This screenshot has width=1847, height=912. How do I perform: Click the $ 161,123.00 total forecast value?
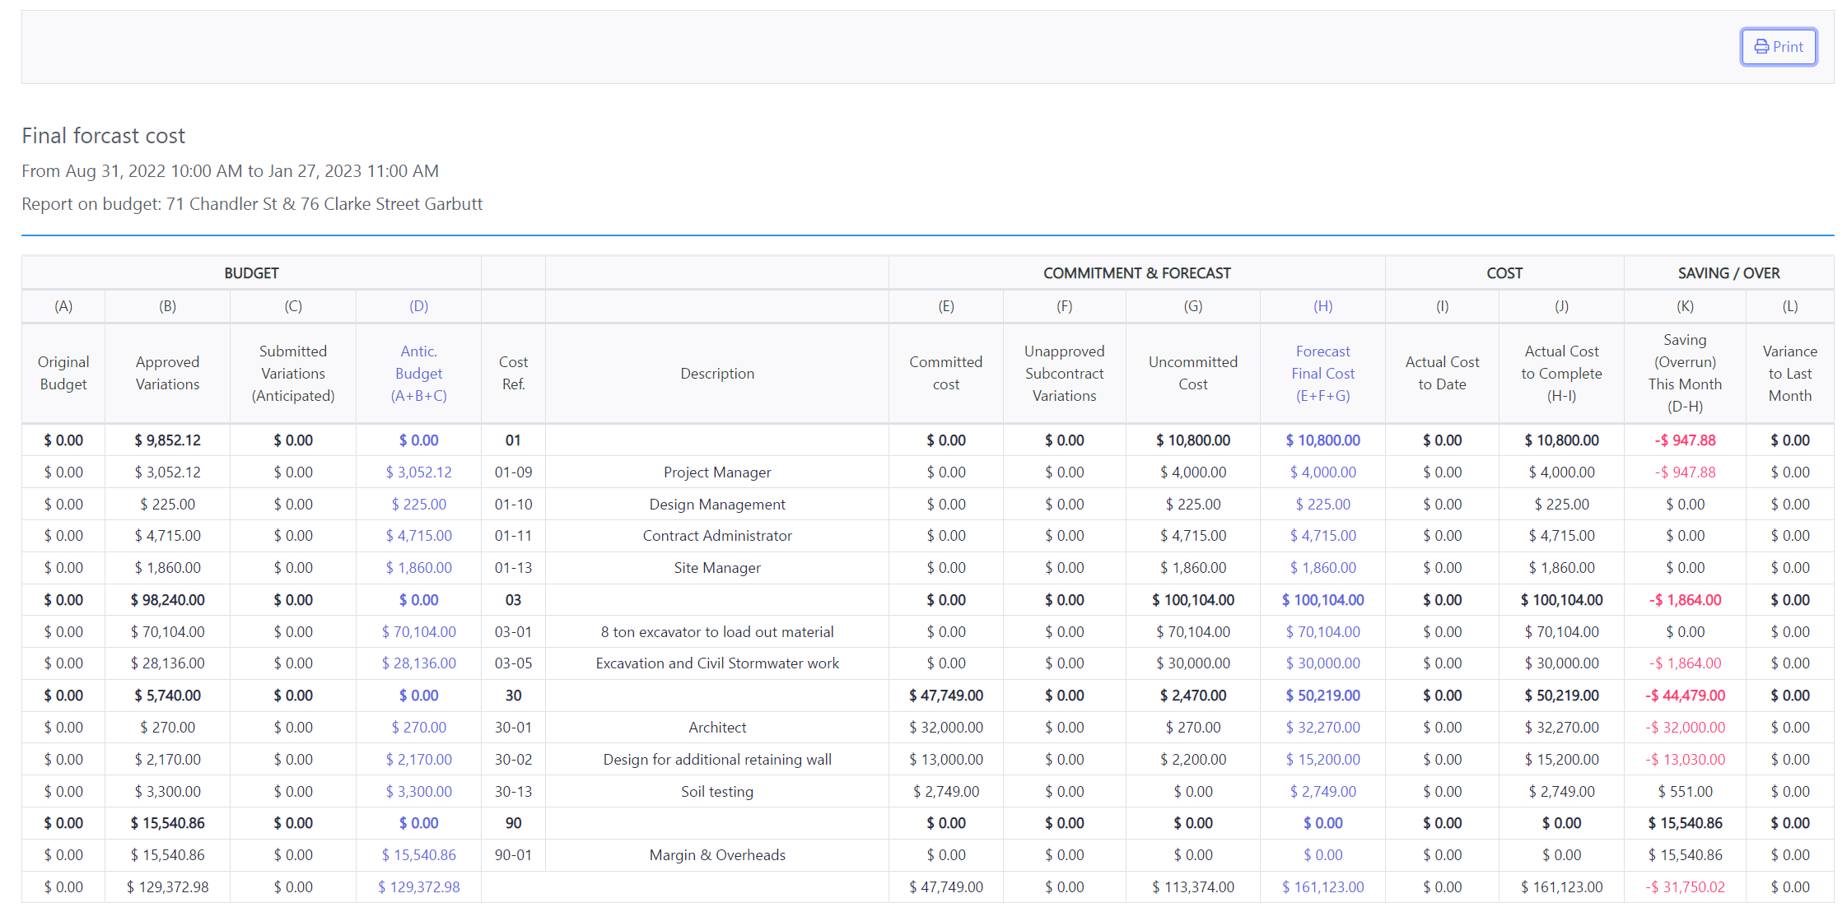[1322, 887]
